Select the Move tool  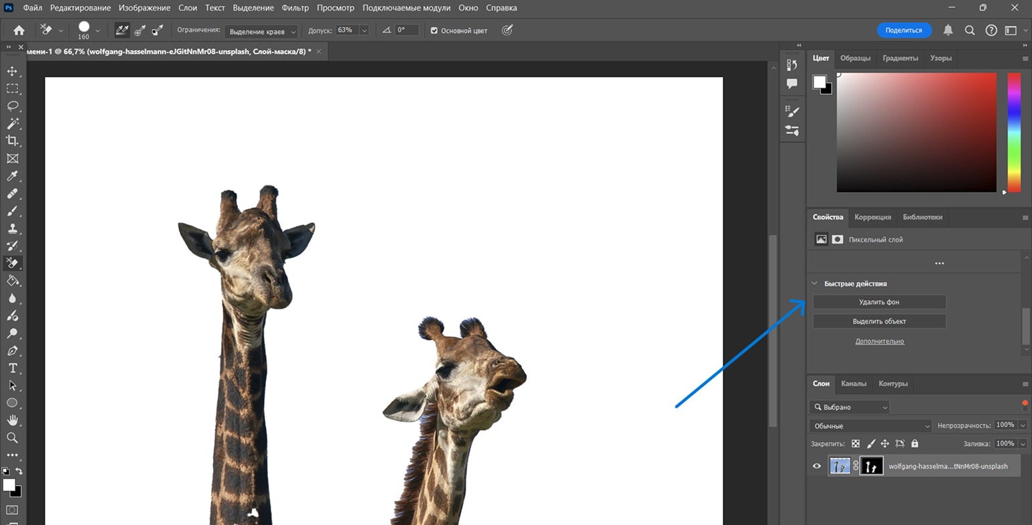tap(12, 71)
